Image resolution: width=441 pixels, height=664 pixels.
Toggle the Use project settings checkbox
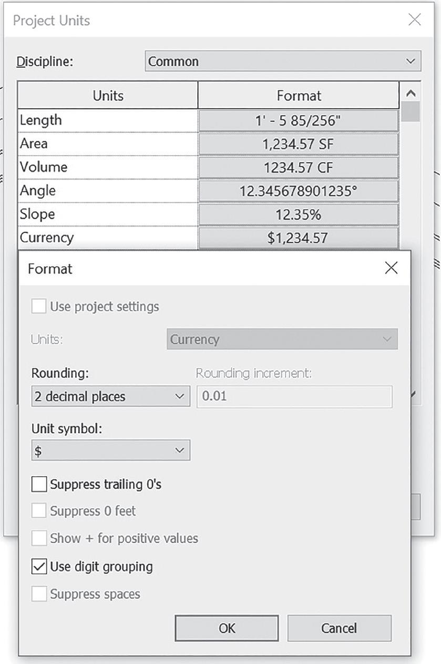39,307
